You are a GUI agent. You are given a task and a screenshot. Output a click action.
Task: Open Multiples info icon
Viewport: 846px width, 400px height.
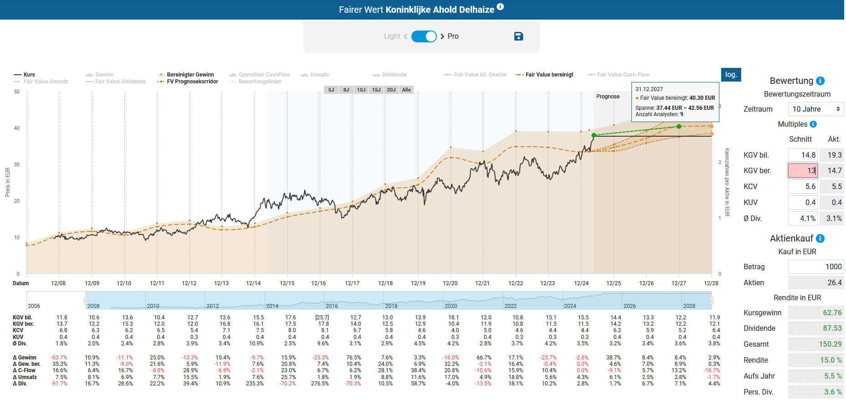tap(813, 124)
